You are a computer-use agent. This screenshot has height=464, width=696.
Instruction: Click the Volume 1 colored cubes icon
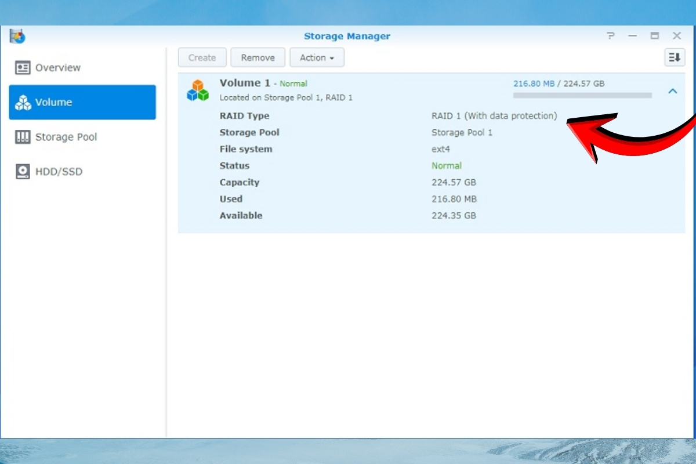coord(198,90)
